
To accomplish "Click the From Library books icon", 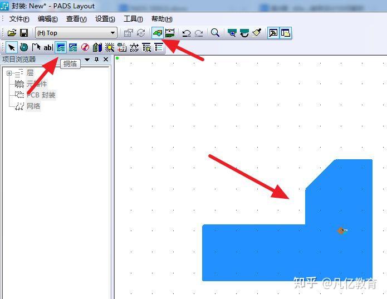I will tap(97, 47).
